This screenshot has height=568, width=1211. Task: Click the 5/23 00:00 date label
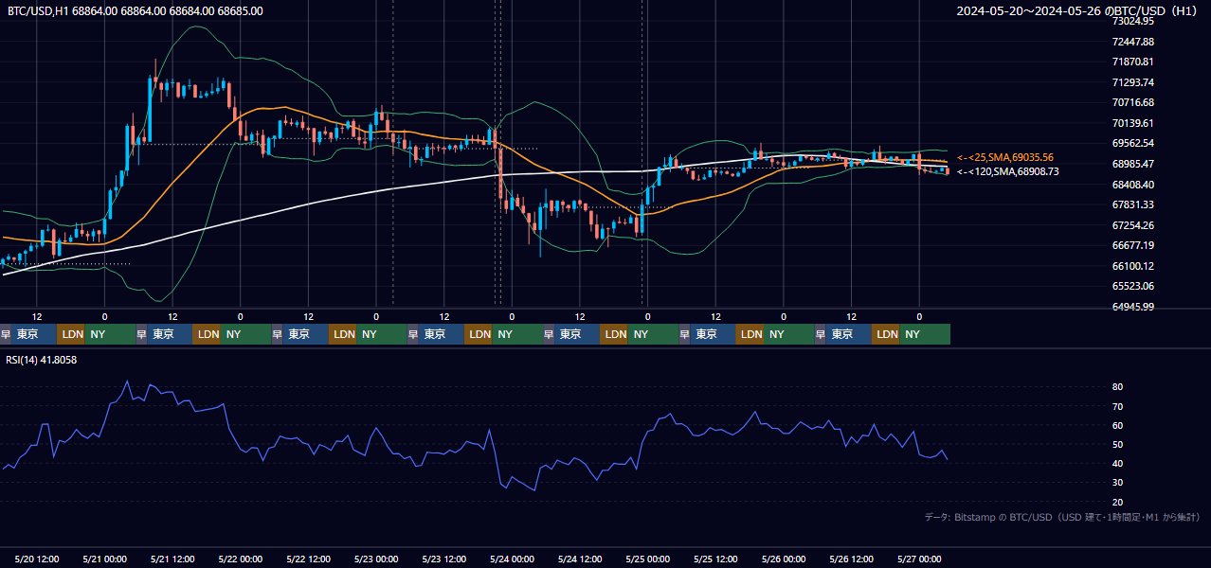tap(375, 559)
